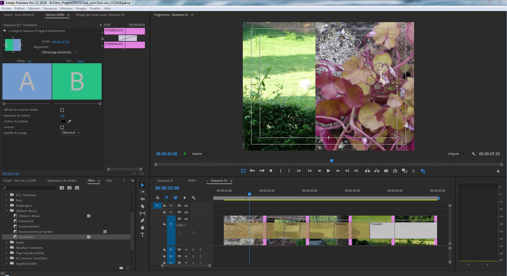507x276 pixels.
Task: Click the Export Frame camera icon
Action: point(386,171)
